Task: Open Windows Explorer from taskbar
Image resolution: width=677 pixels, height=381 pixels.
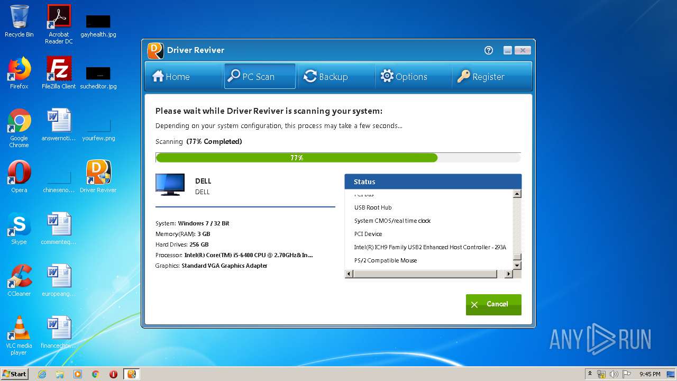Action: 60,374
